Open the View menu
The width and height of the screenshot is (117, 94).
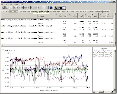pyautogui.click(x=10, y=4)
